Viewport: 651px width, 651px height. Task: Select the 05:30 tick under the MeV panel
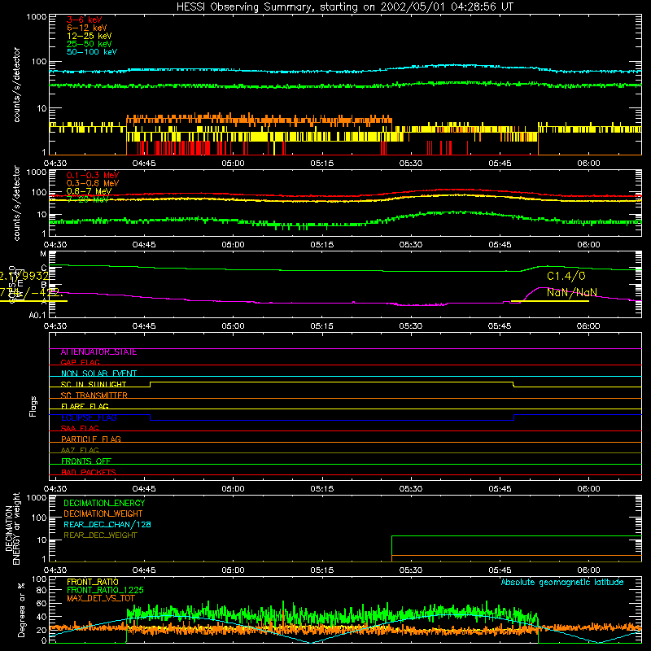(x=411, y=245)
